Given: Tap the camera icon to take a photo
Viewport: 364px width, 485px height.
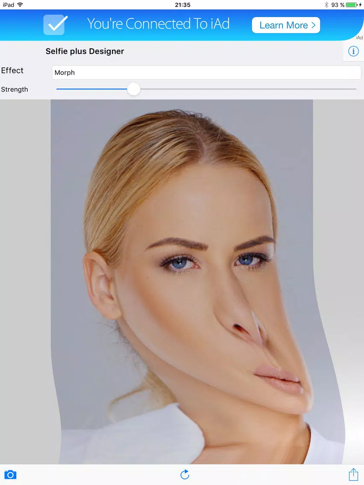Looking at the screenshot, I should click(x=10, y=474).
